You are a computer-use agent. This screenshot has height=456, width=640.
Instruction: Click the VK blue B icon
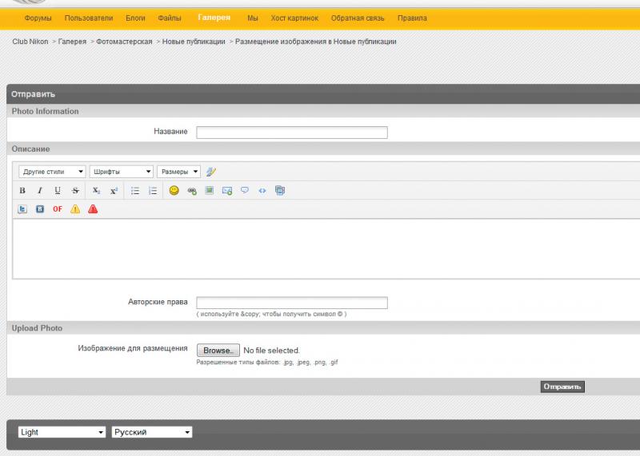[x=39, y=209]
